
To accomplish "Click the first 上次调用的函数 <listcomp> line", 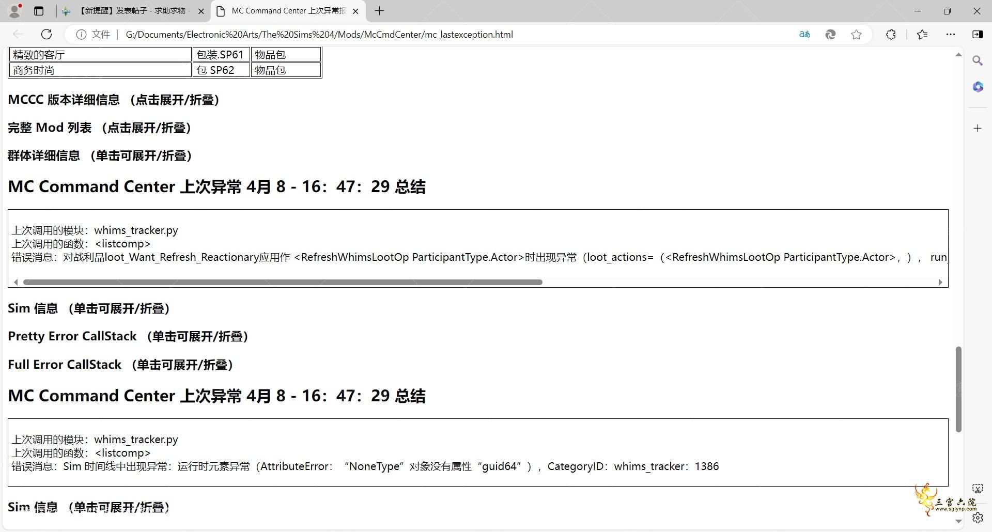I will point(81,244).
